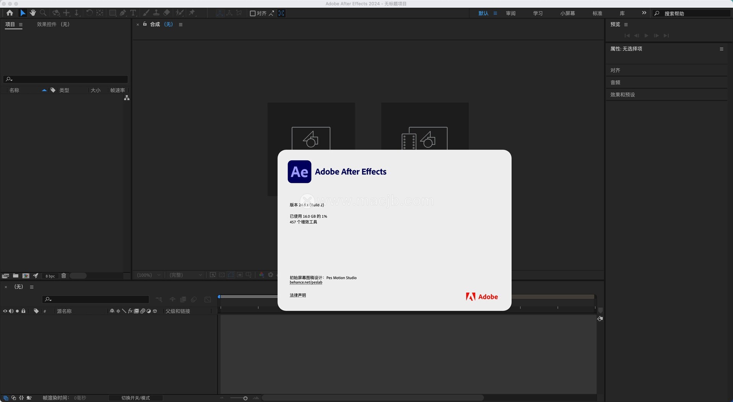
Task: Expand the workspace overflow chevron
Action: [x=644, y=13]
